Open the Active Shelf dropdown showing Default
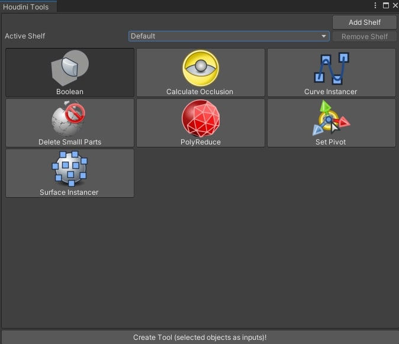The height and width of the screenshot is (344, 399). click(228, 36)
